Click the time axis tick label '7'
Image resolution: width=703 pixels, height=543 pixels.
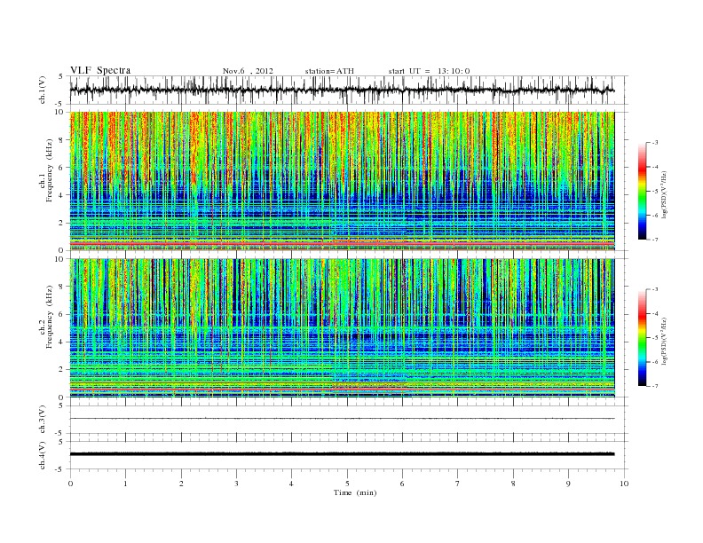pos(458,484)
